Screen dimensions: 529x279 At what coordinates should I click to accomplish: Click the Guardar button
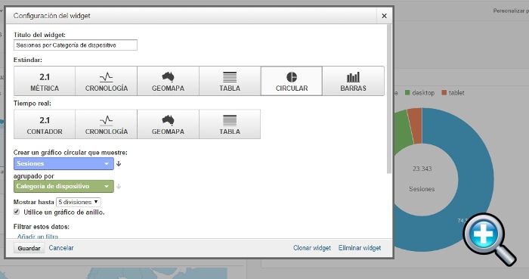[x=29, y=248]
